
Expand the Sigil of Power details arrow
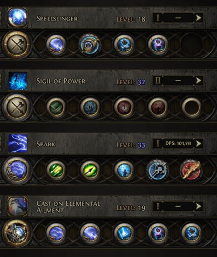199,80
